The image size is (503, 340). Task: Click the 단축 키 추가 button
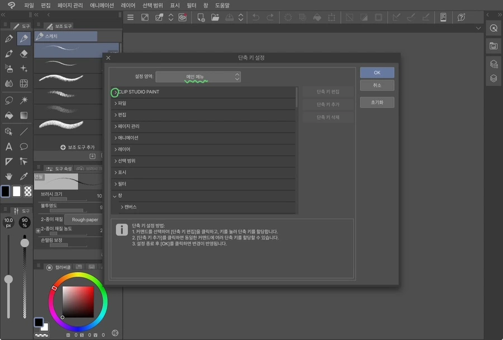click(328, 105)
